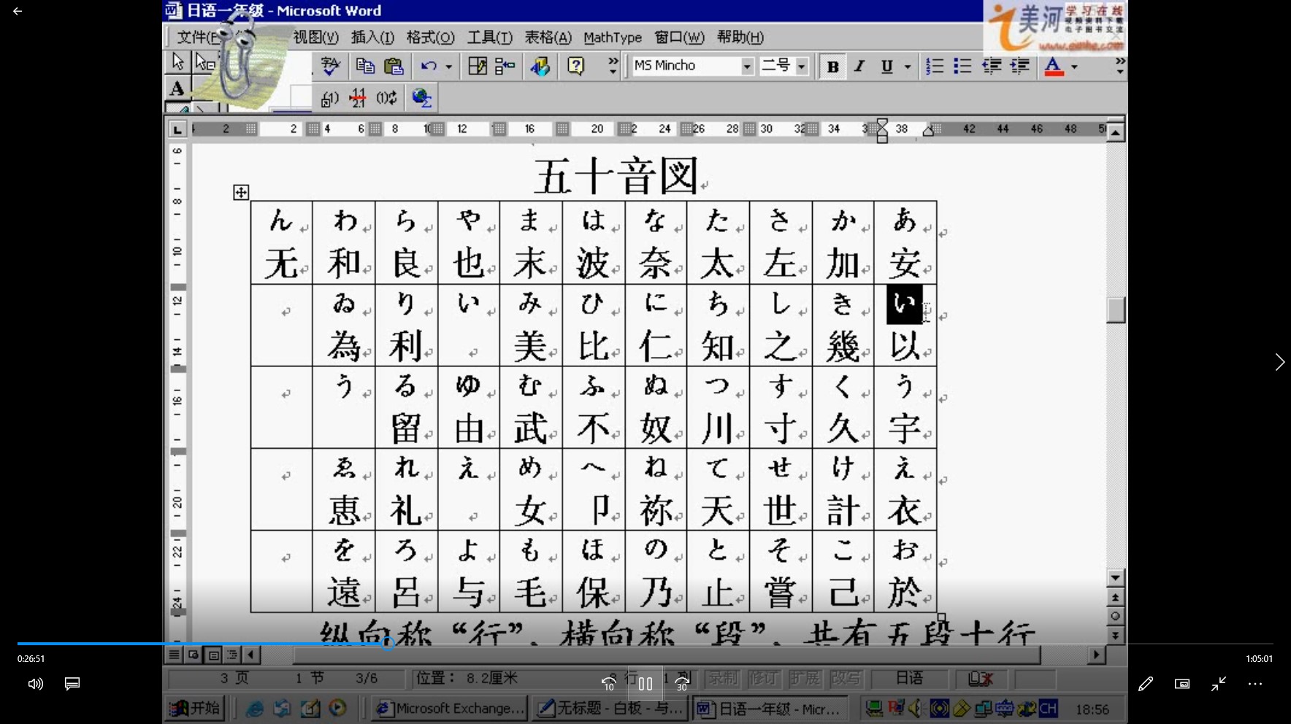The image size is (1291, 724).
Task: Click the ruler tab-type L selector
Action: point(177,130)
